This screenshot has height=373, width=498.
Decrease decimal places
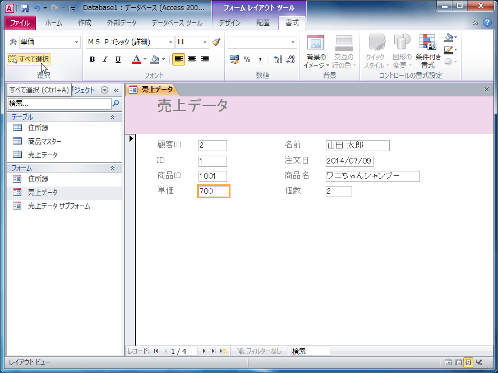pyautogui.click(x=290, y=59)
